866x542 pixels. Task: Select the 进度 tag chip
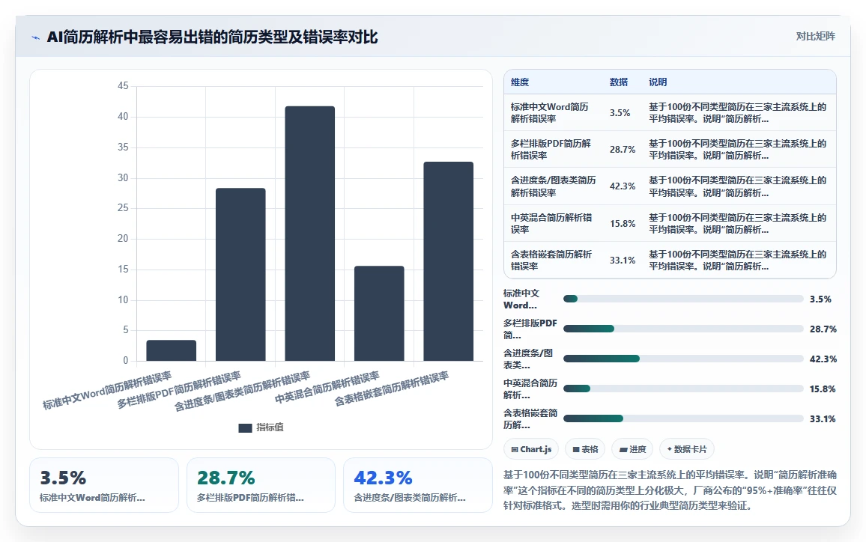coord(632,449)
